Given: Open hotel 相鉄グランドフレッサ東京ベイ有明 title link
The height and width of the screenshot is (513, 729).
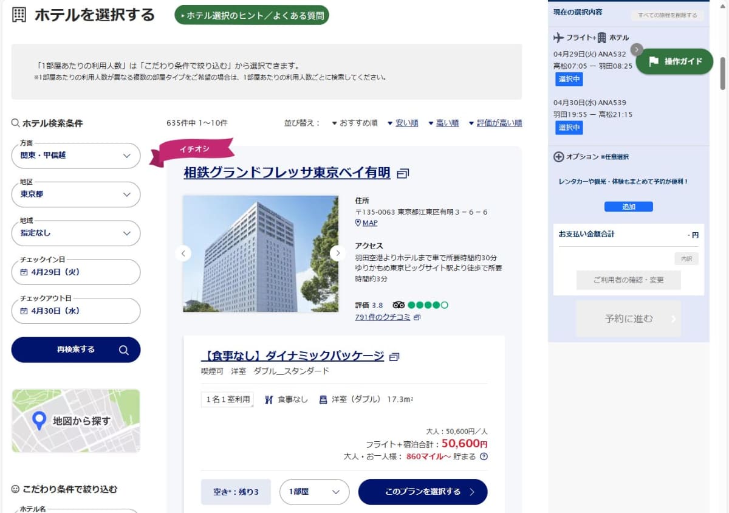Looking at the screenshot, I should click(x=287, y=173).
